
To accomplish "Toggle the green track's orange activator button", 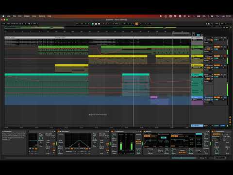I will pos(217,47).
